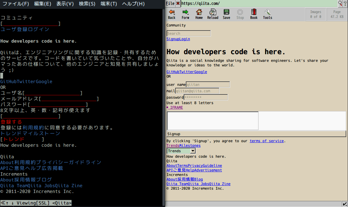Screen dimensions: 348x207
Task: Click the red X clear-URL icon
Action: [x=178, y=3]
